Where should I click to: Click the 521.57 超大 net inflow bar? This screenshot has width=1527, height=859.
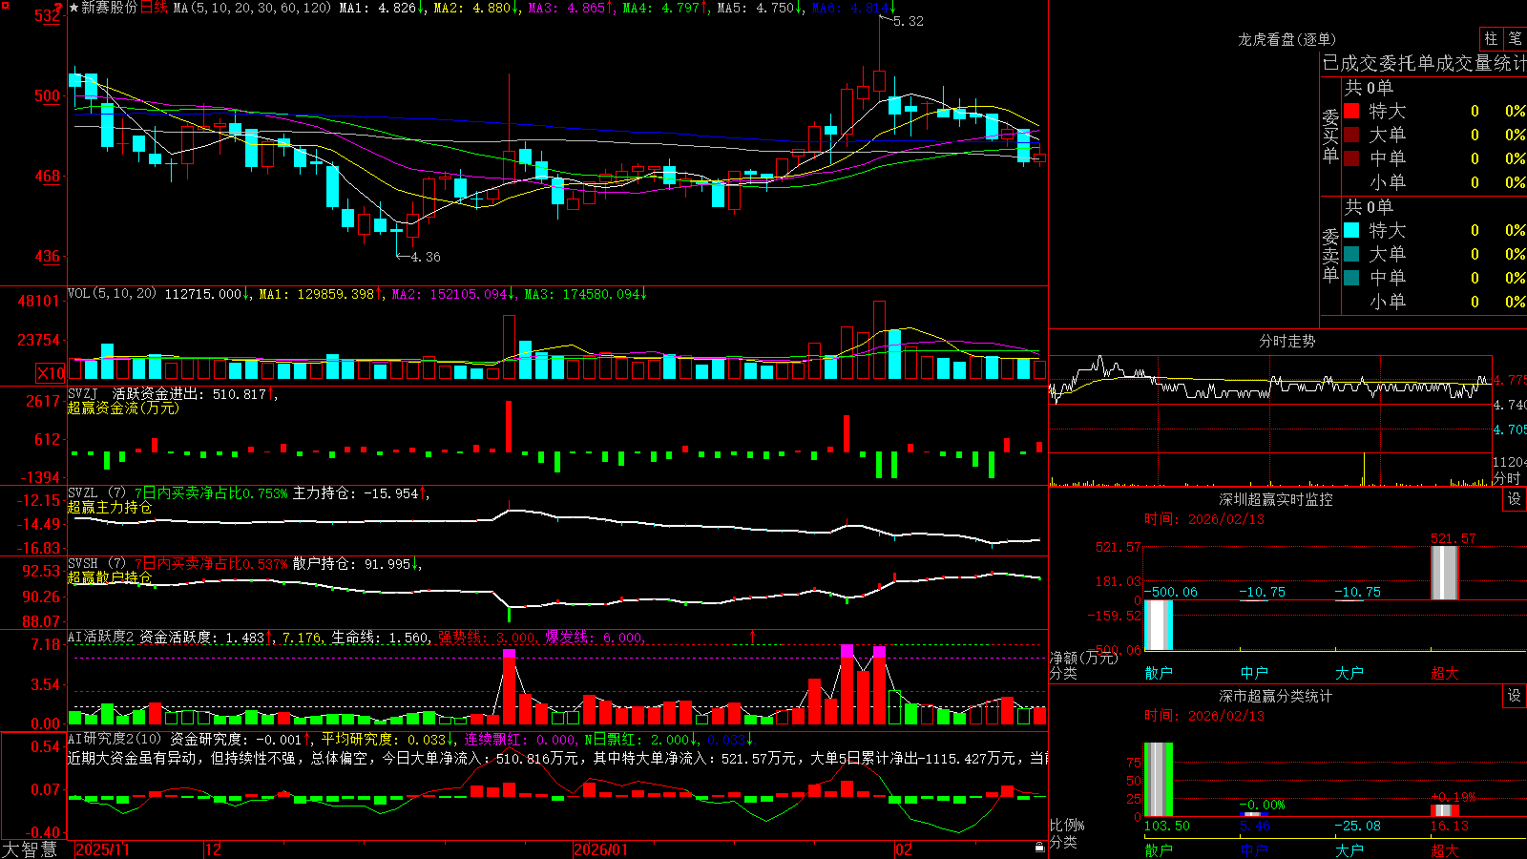(x=1445, y=573)
